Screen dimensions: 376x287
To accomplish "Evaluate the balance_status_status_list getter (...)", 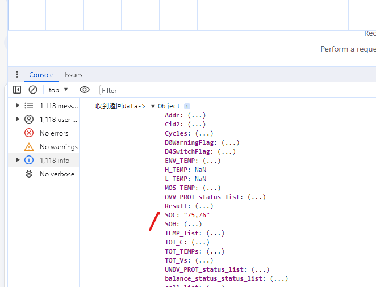I will (279, 279).
